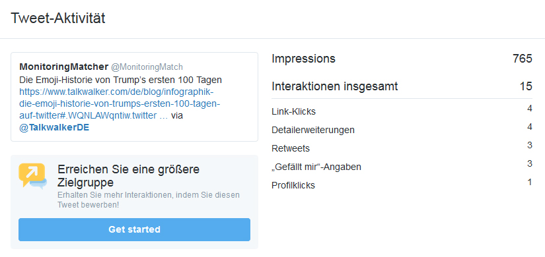This screenshot has width=545, height=257.
Task: Click the Interaktionen insgesamt label
Action: 335,86
